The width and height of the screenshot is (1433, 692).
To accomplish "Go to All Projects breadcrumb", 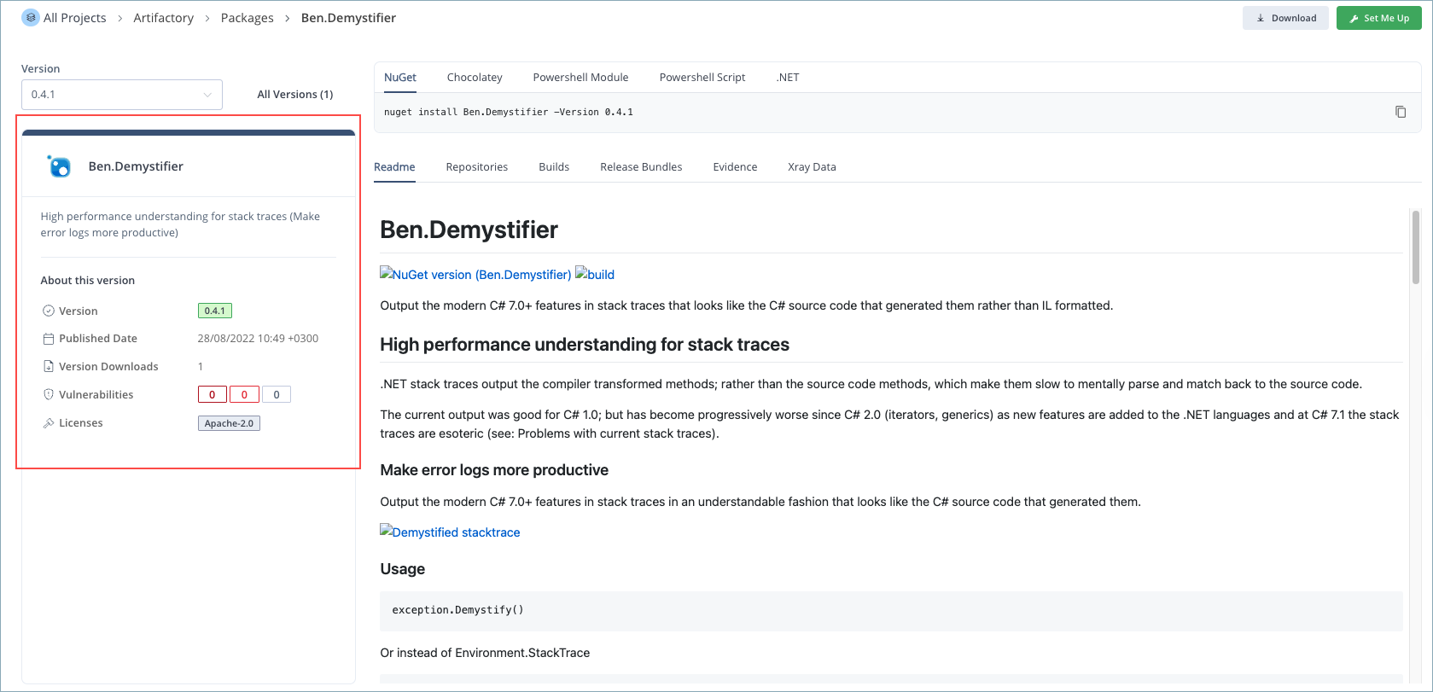I will pyautogui.click(x=75, y=18).
